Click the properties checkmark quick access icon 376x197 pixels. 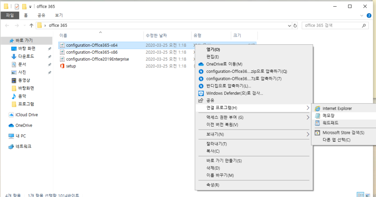pos(17,7)
